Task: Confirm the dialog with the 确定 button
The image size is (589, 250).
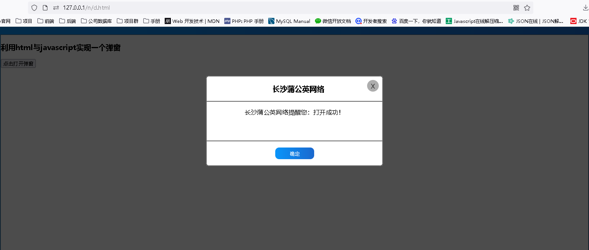Action: tap(295, 153)
